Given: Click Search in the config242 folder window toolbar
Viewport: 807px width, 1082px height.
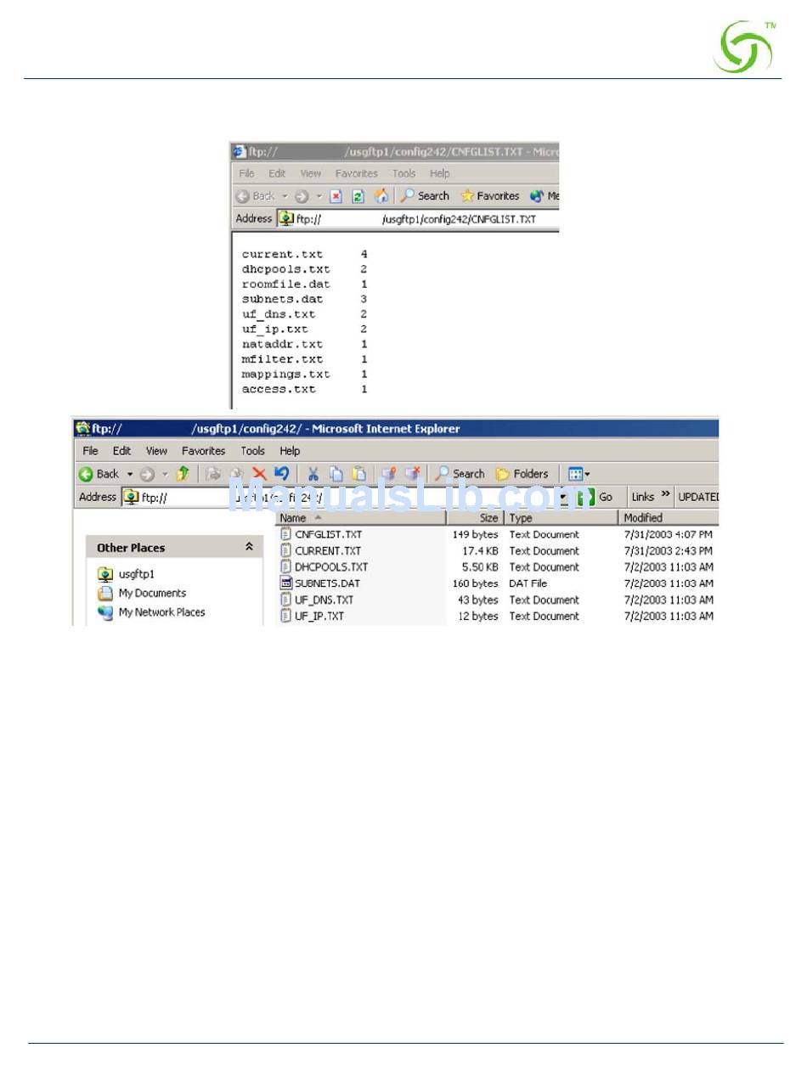Looking at the screenshot, I should pyautogui.click(x=460, y=474).
